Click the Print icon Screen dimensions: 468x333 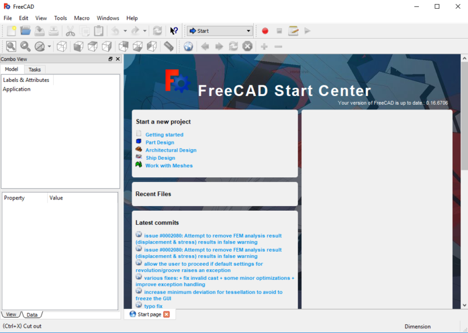tap(54, 31)
